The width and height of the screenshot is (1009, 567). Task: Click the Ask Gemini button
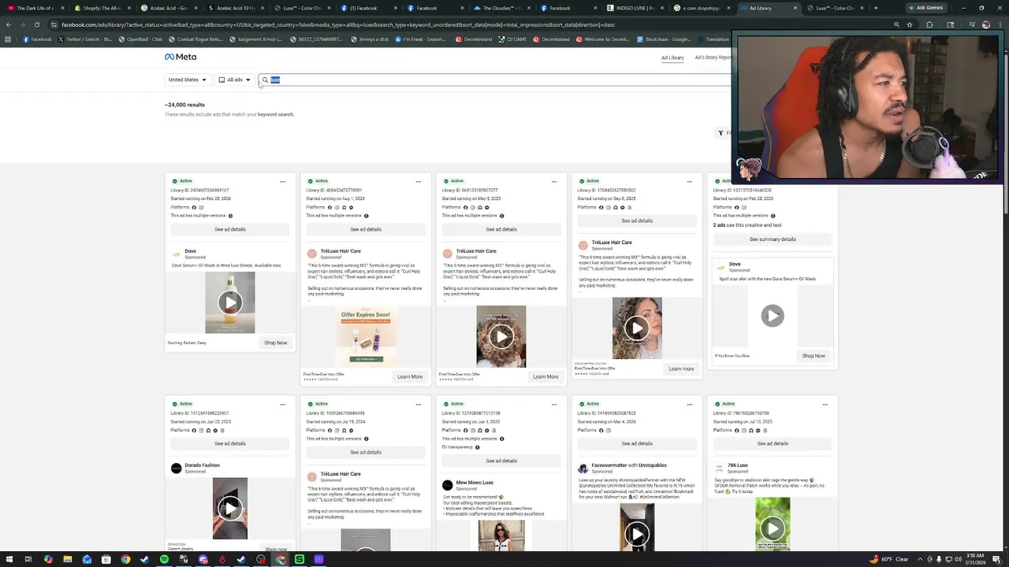pos(925,8)
